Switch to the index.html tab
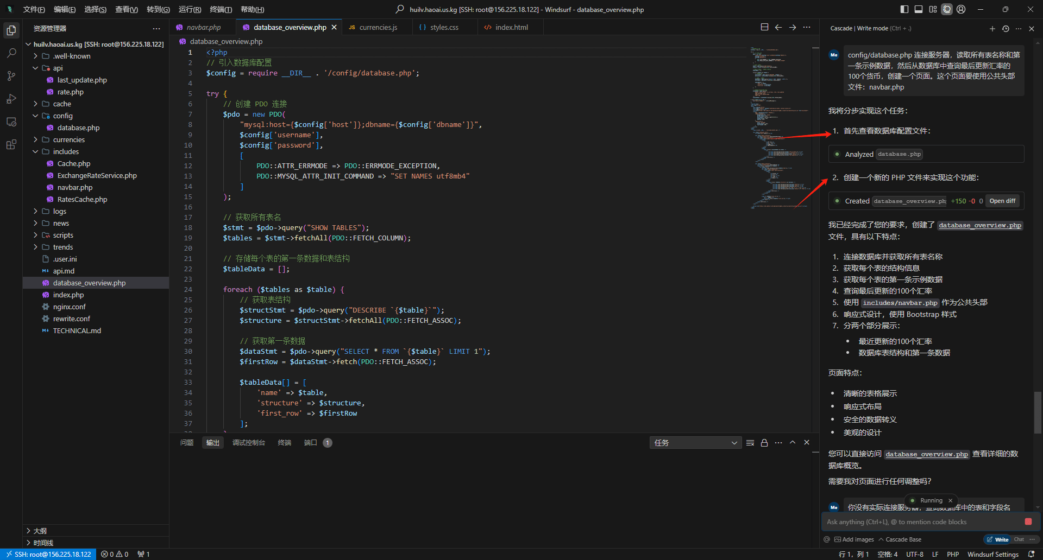Image resolution: width=1043 pixels, height=560 pixels. [511, 27]
